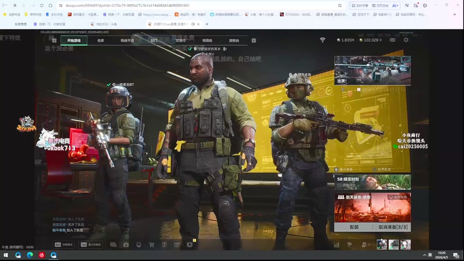Open the briefcase icon in bottom bar
Viewport: 464px width, 261px height.
126,245
